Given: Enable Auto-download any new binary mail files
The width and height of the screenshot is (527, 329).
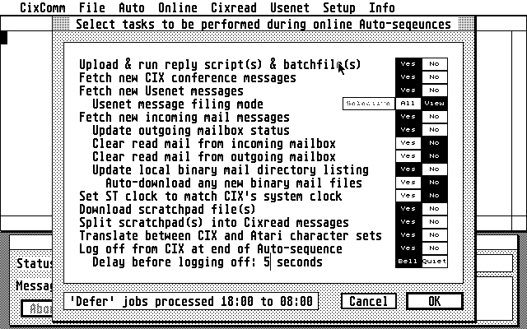Looking at the screenshot, I should pyautogui.click(x=408, y=183).
